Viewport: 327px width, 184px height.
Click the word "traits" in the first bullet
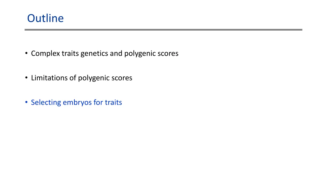pyautogui.click(x=70, y=53)
